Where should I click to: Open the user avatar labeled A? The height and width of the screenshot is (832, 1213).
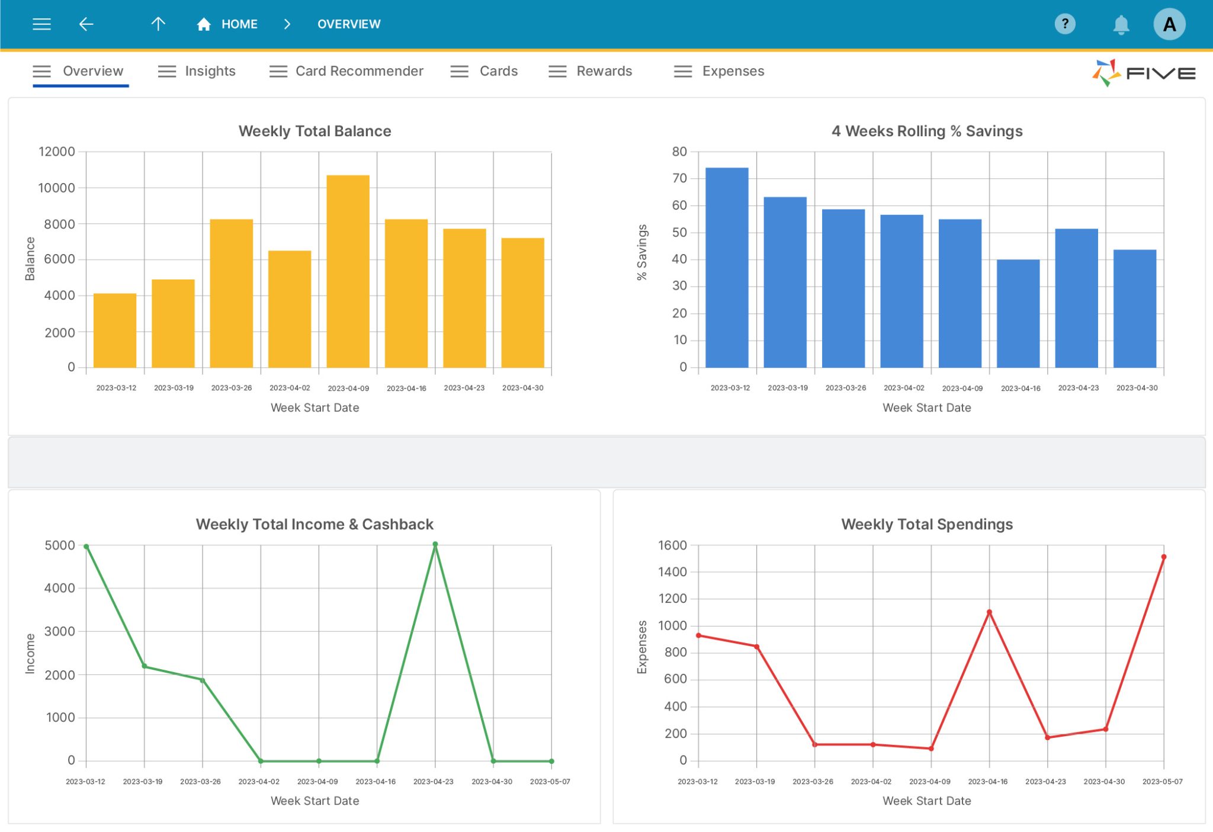point(1170,24)
